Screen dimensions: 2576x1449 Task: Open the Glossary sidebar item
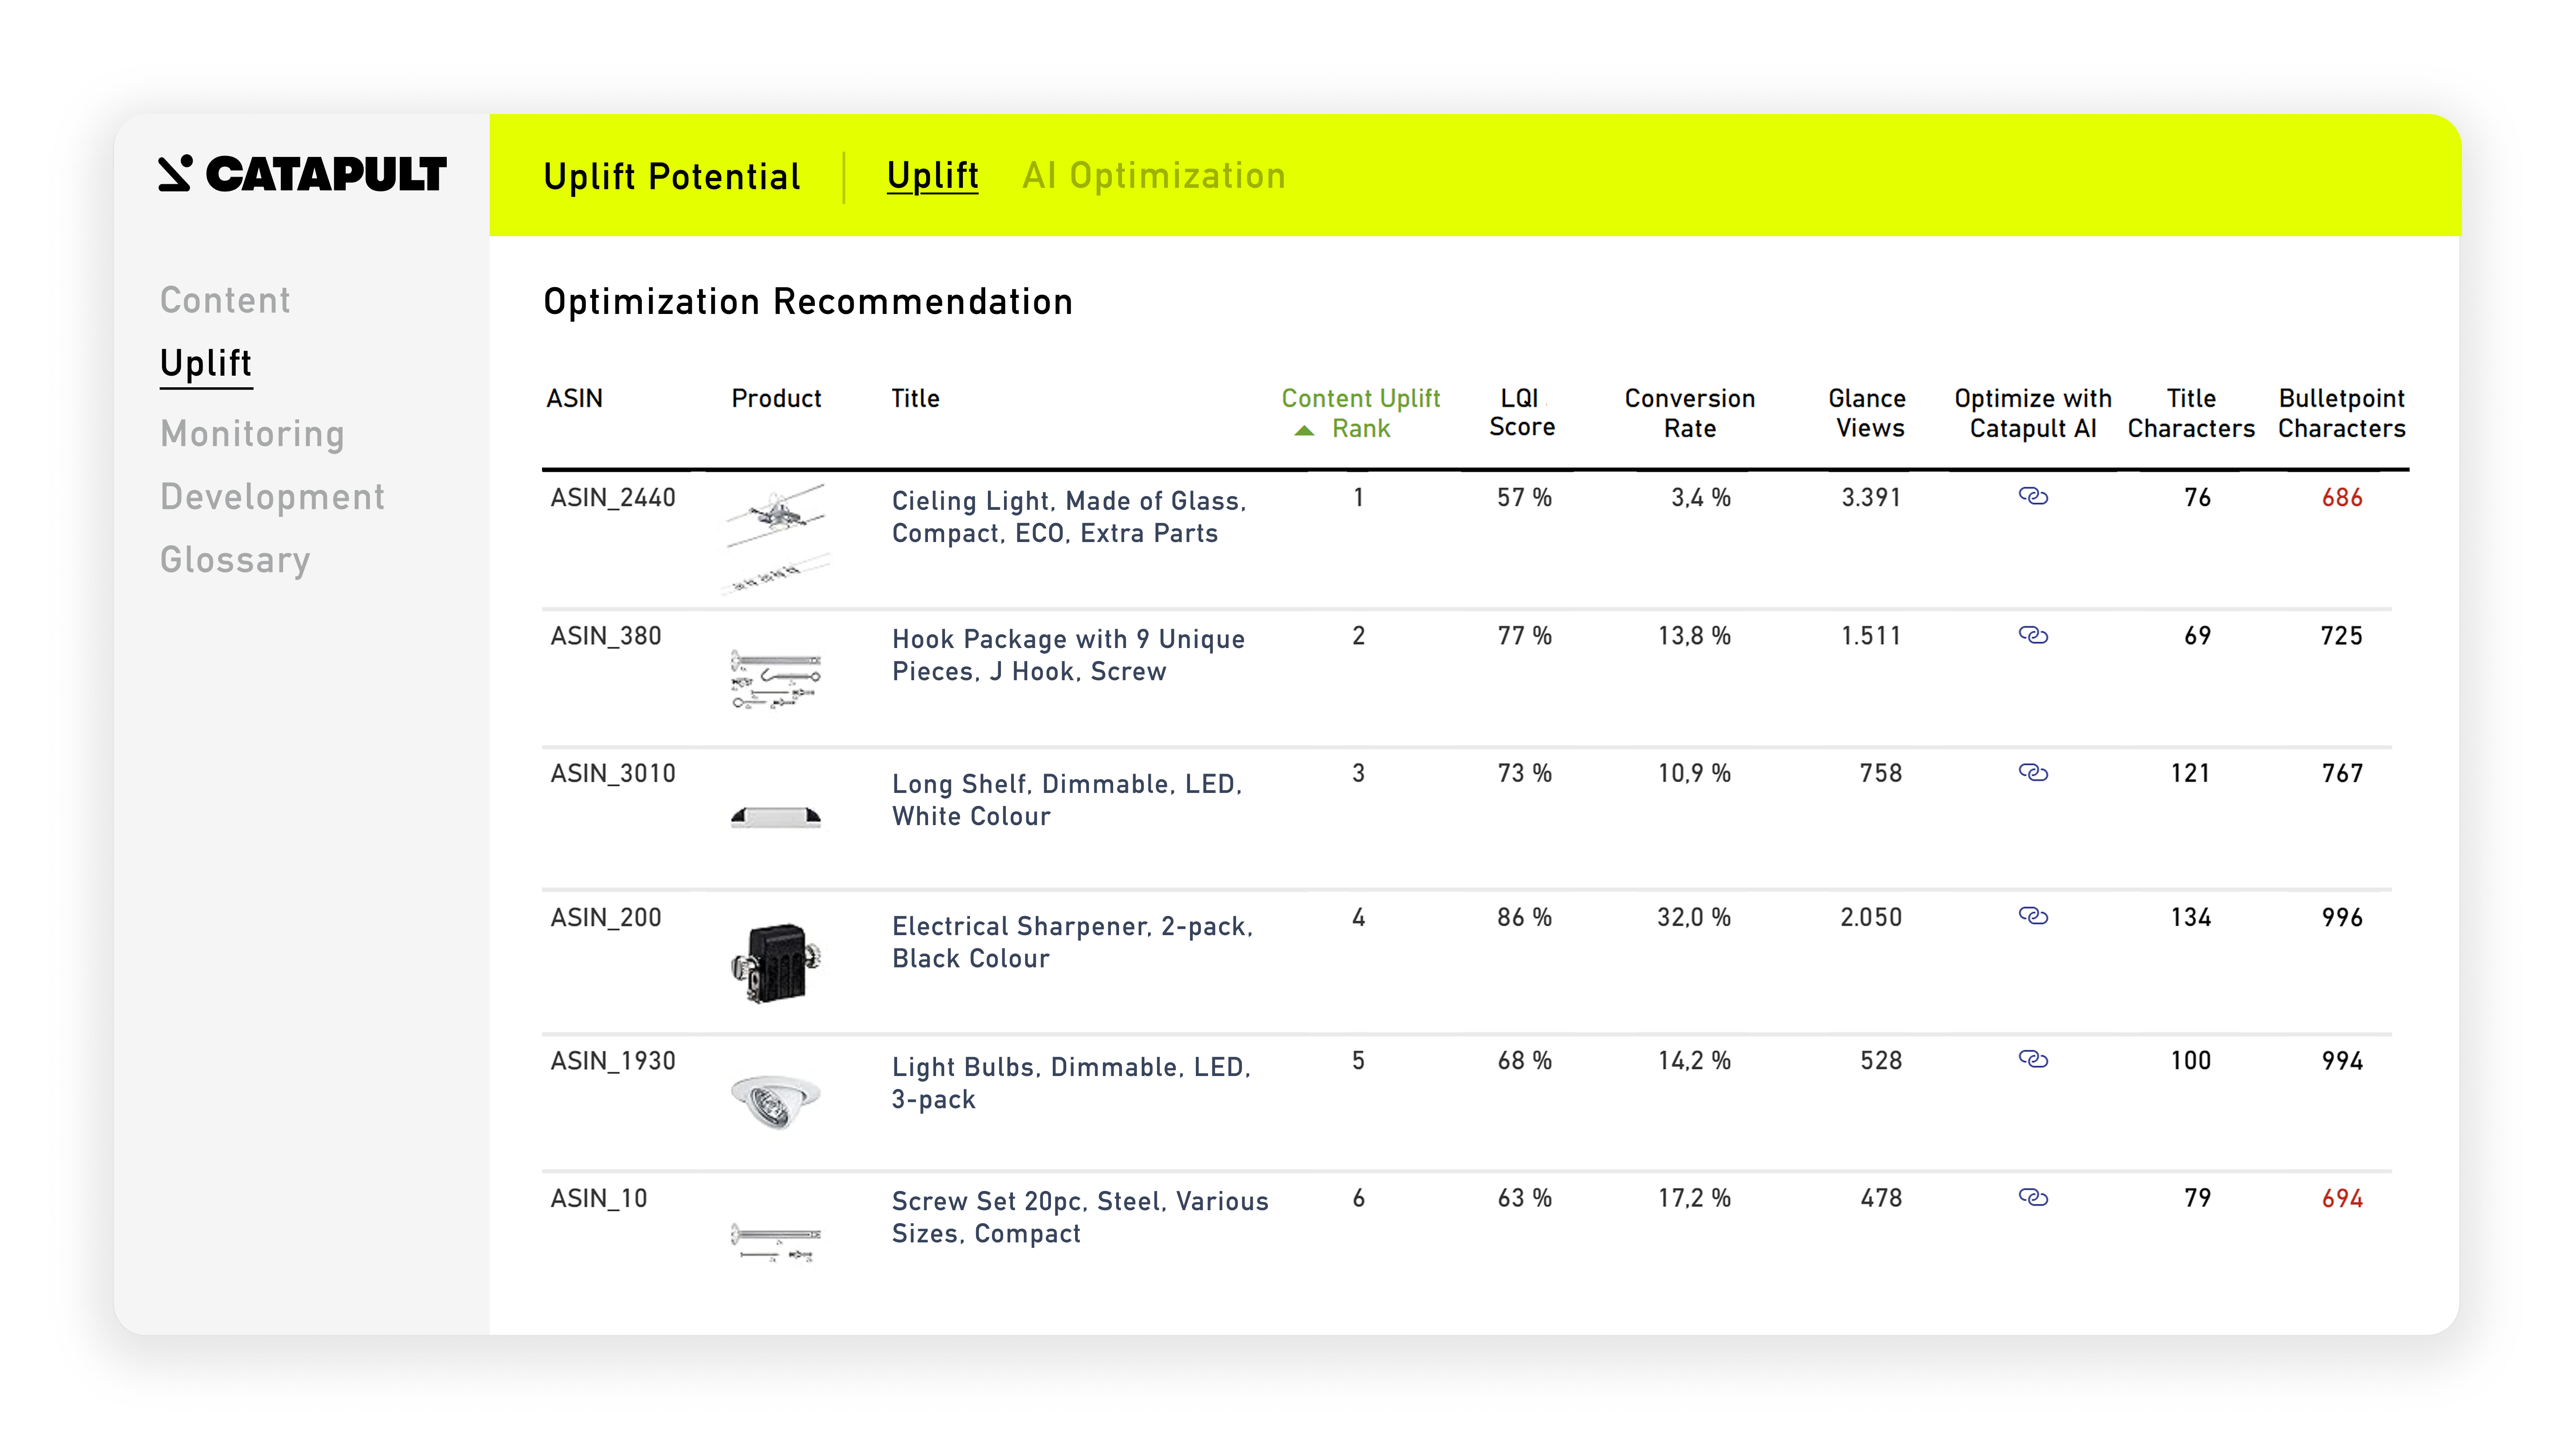pyautogui.click(x=235, y=559)
